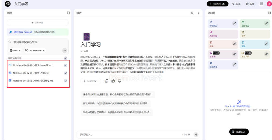Image resolution: width=272 pixels, height=140 pixels.
Task: Open the Fast Research mode dropdown
Action: [35, 50]
